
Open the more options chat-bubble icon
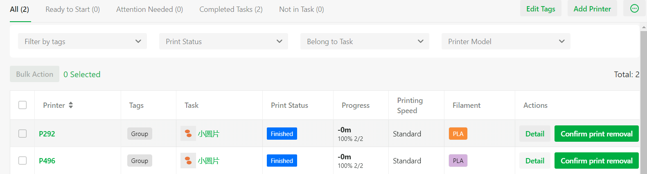[x=634, y=9]
